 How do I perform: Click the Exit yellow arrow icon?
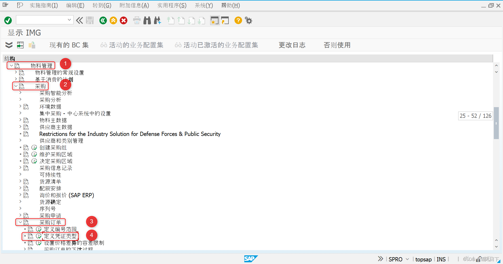pyautogui.click(x=113, y=20)
